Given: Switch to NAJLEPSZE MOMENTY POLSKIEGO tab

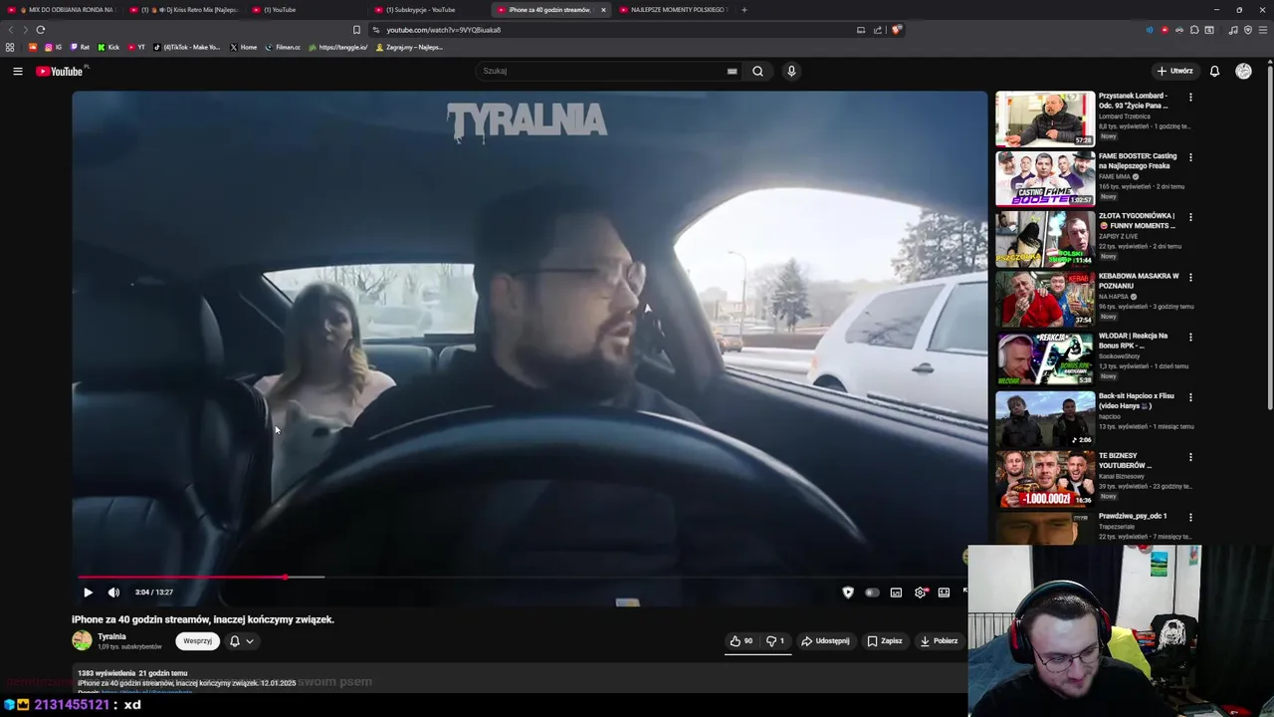Looking at the screenshot, I should (675, 10).
